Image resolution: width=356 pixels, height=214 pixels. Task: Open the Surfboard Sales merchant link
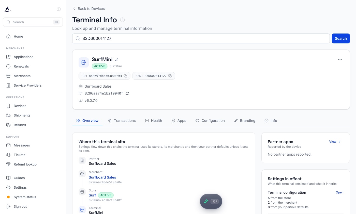102,177
